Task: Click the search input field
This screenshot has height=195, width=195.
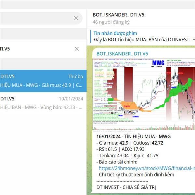Action: 41,18
